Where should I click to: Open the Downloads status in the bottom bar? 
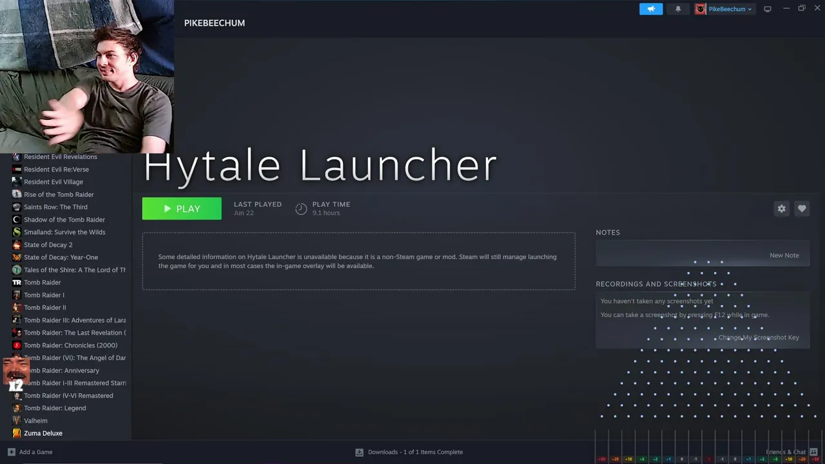[409, 452]
